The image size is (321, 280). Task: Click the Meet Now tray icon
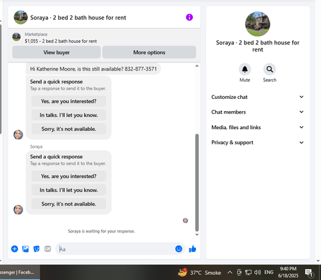[x=239, y=272]
